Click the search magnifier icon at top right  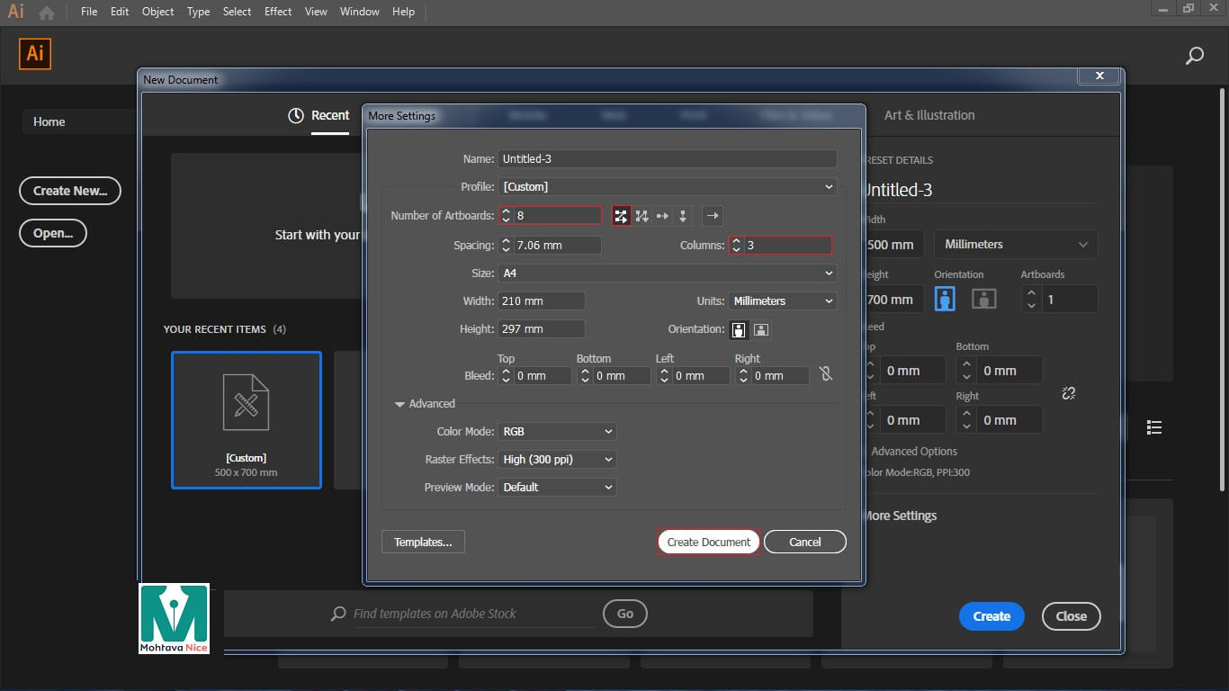(1194, 56)
